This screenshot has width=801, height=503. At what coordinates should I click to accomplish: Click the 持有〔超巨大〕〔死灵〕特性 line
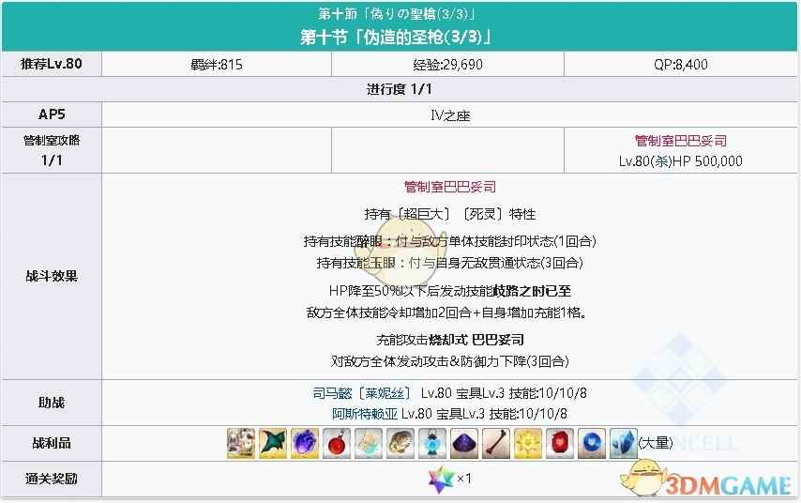tap(449, 214)
